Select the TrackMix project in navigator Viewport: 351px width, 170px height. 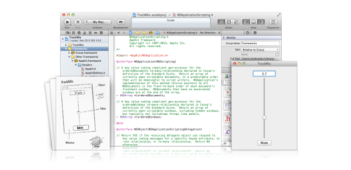point(84,39)
